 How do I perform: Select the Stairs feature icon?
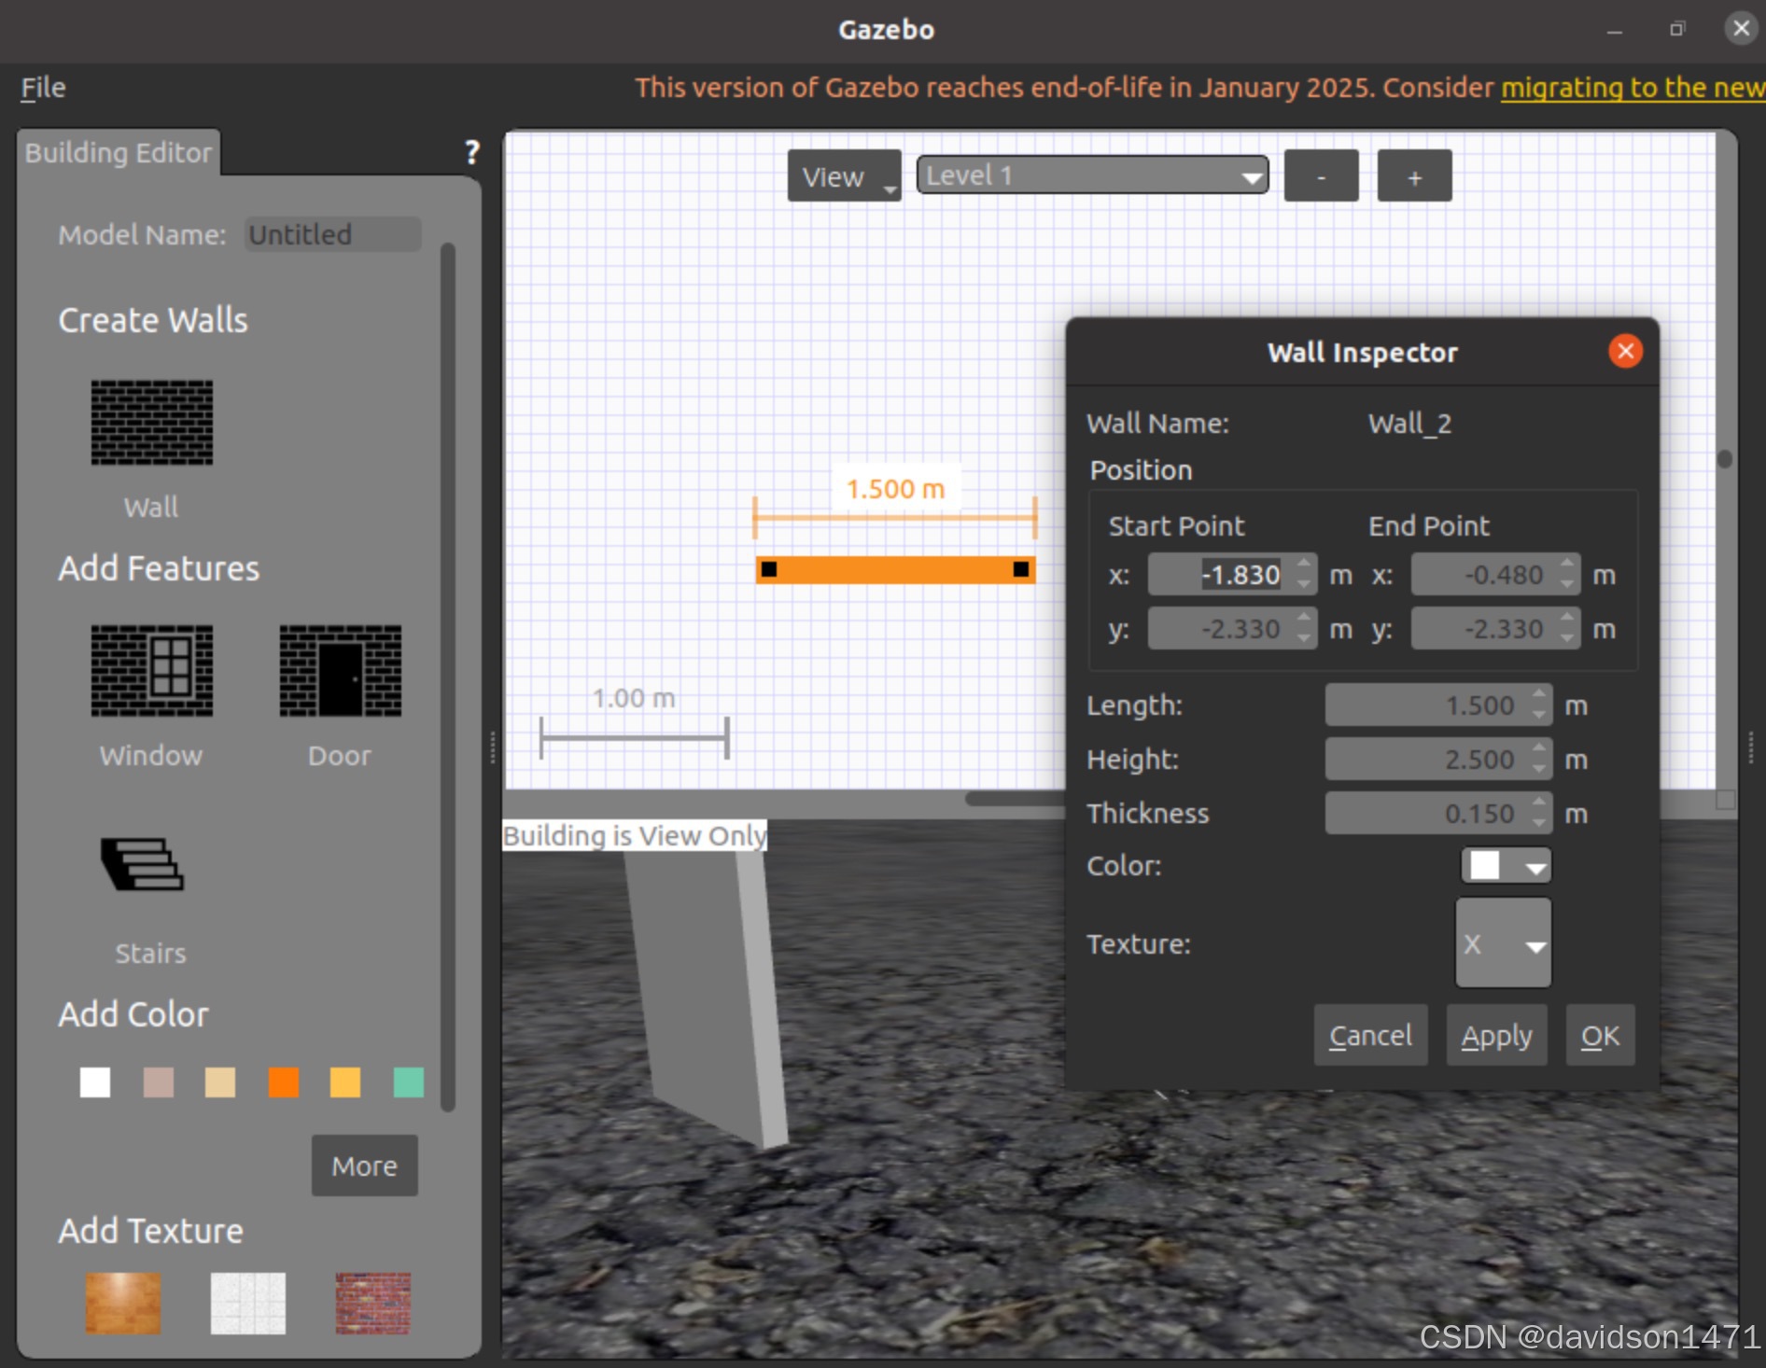[x=143, y=864]
